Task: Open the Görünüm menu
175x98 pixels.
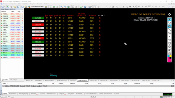Action: tap(13, 4)
